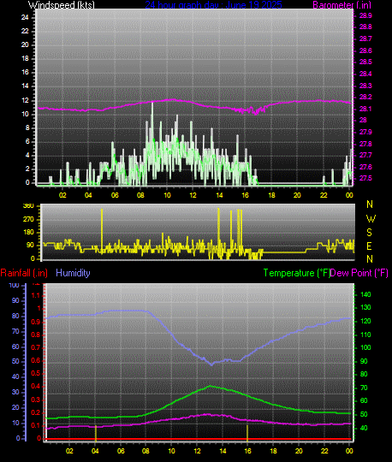Screen dimensions: 392x462
Task: Select the 28.5 barometer scale value
Action: pos(365,62)
